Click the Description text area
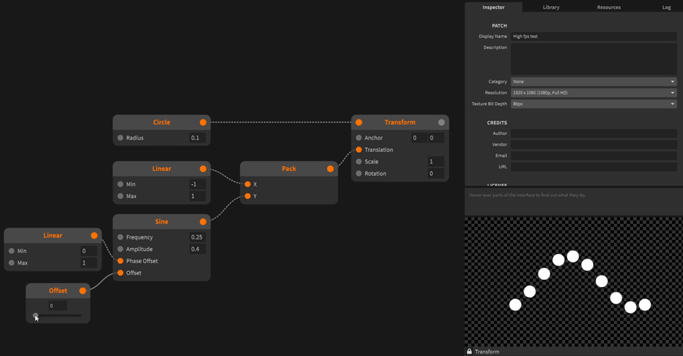 (x=593, y=59)
